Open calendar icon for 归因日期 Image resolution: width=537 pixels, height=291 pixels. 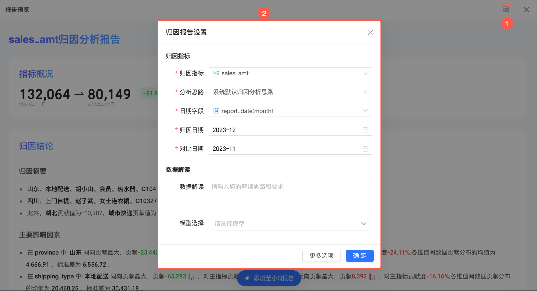365,130
